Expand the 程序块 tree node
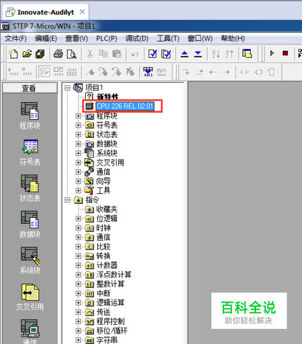This screenshot has width=302, height=344. 79,116
